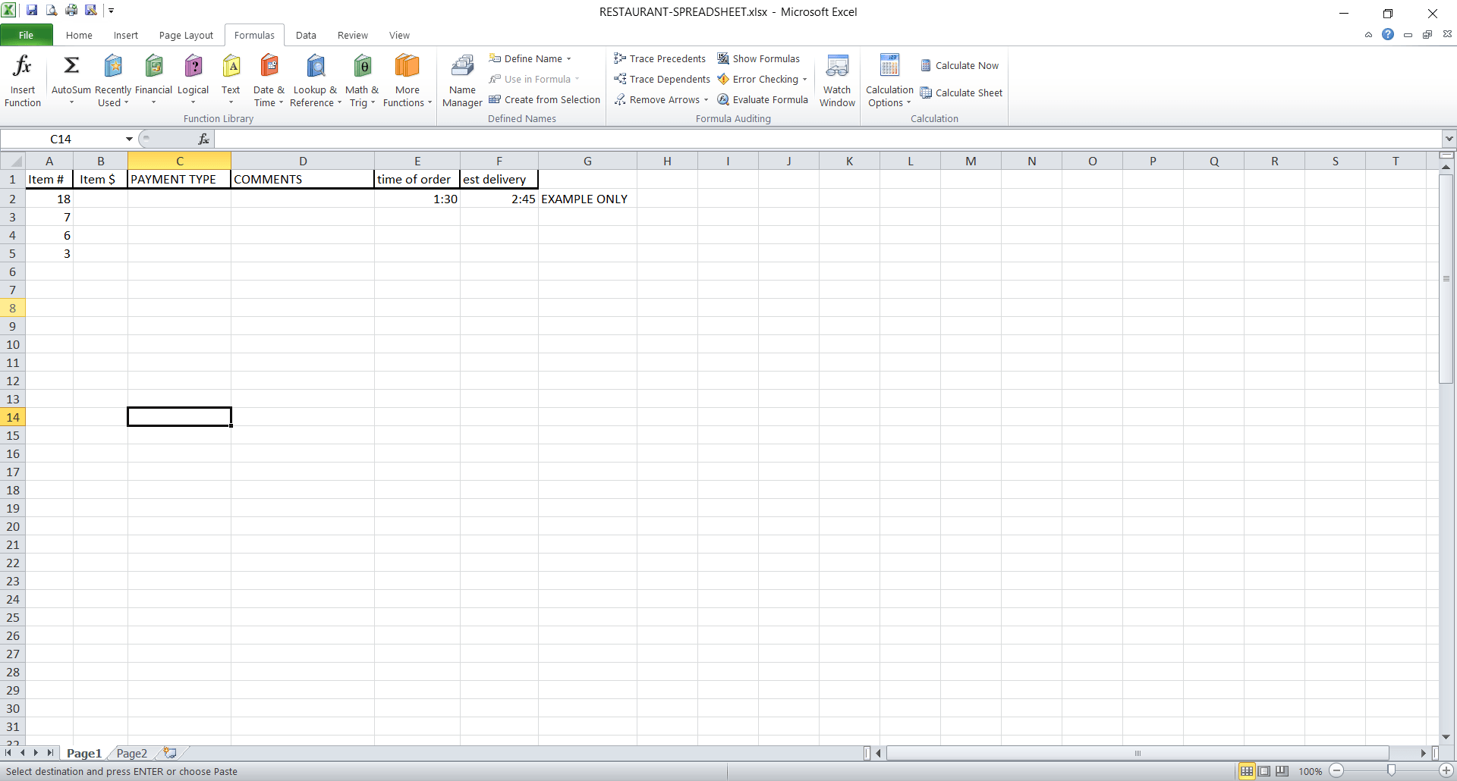Click the Trace Precedents icon
1457x781 pixels.
[x=620, y=58]
